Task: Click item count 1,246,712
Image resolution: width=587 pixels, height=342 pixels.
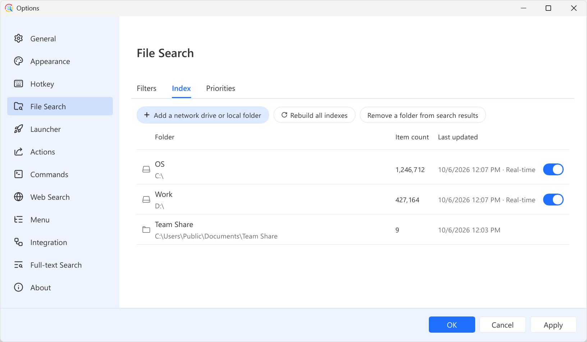Action: coord(410,170)
